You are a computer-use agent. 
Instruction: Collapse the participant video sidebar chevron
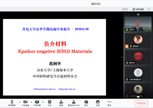pyautogui.click(x=122, y=57)
